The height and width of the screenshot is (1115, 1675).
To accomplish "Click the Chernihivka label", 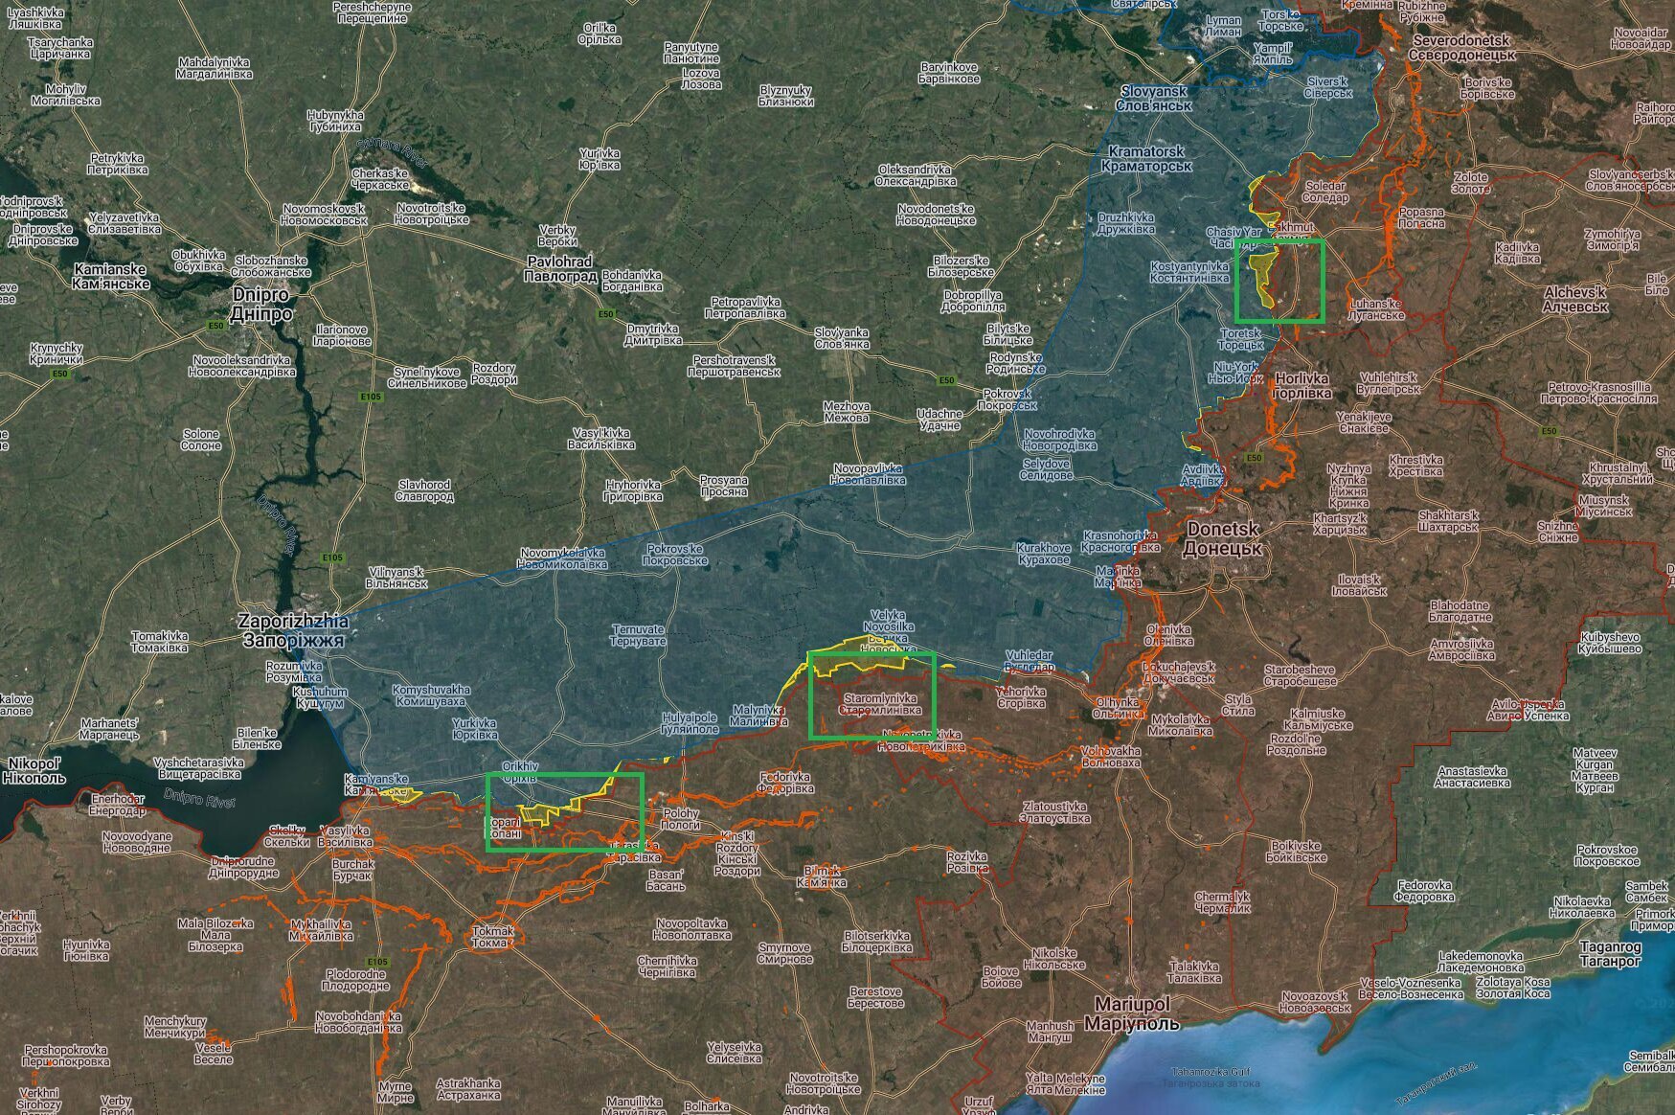I will point(667,967).
